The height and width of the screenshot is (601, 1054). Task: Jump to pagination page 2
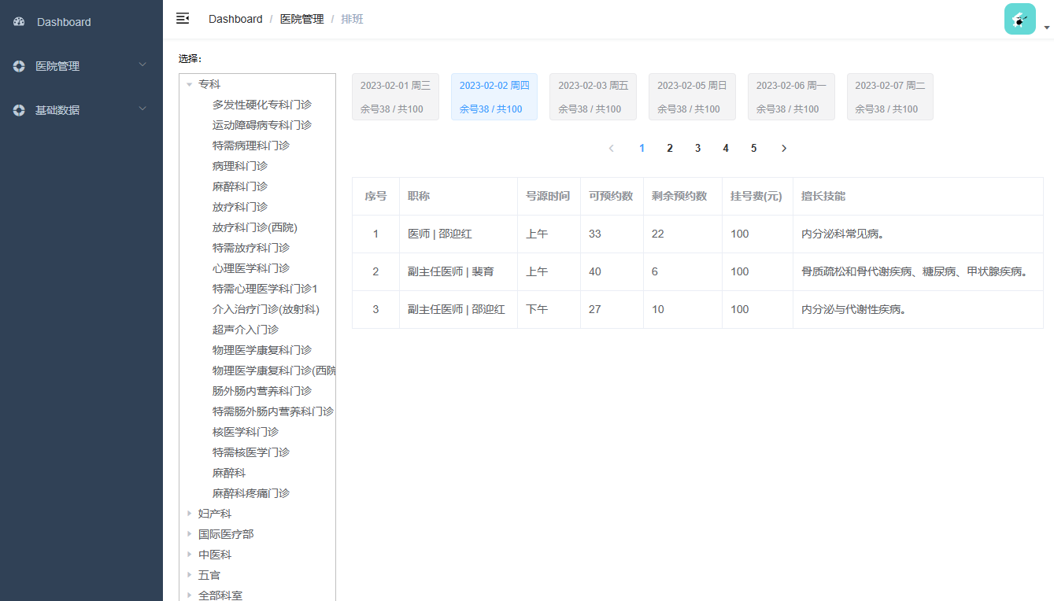pyautogui.click(x=670, y=148)
